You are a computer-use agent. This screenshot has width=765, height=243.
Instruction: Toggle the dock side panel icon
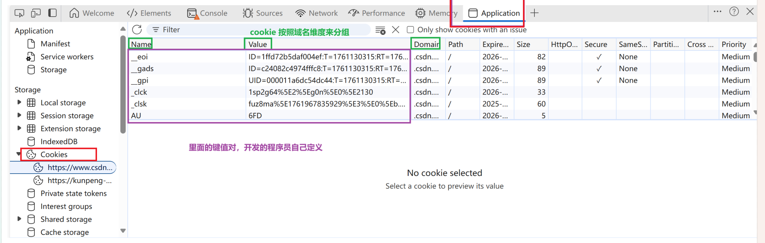tap(52, 13)
